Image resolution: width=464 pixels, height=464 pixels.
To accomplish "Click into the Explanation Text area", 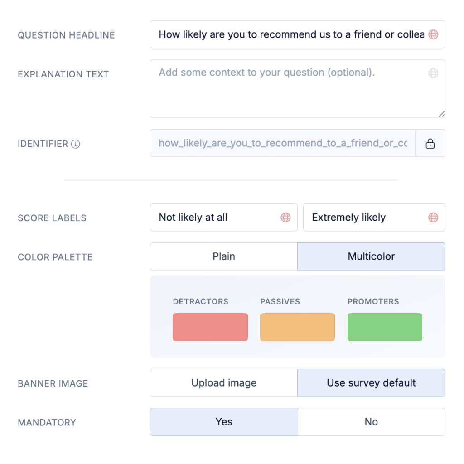I will tap(290, 93).
